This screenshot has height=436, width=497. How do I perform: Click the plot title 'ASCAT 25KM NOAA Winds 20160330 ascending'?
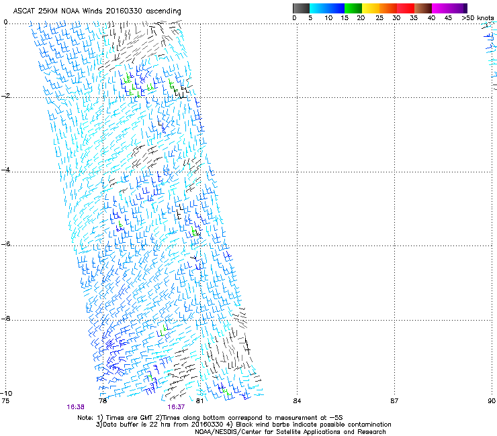point(97,11)
